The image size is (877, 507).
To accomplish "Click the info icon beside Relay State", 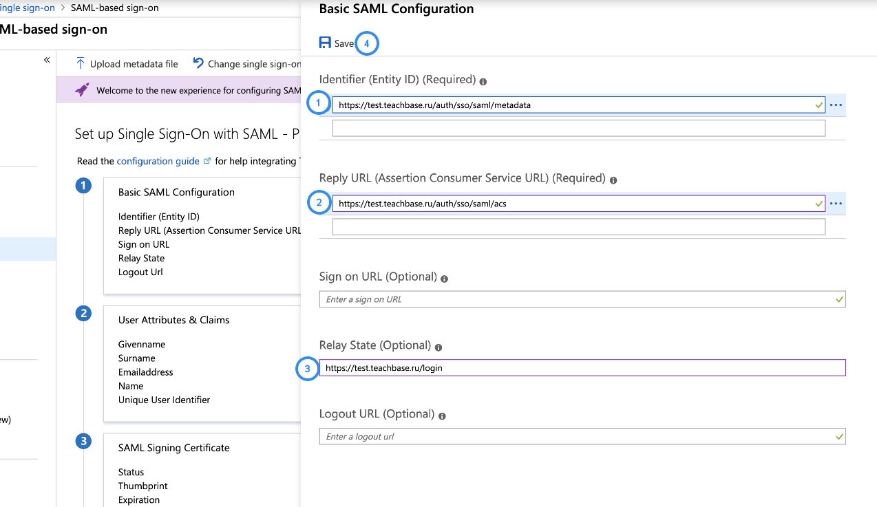I will [438, 347].
